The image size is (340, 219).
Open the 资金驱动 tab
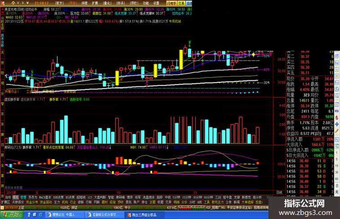tap(46, 202)
